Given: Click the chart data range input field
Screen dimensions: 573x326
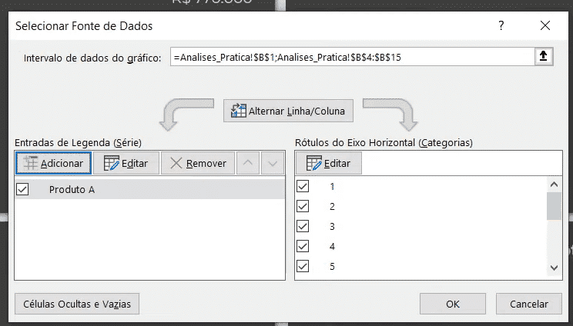Looking at the screenshot, I should [x=353, y=57].
